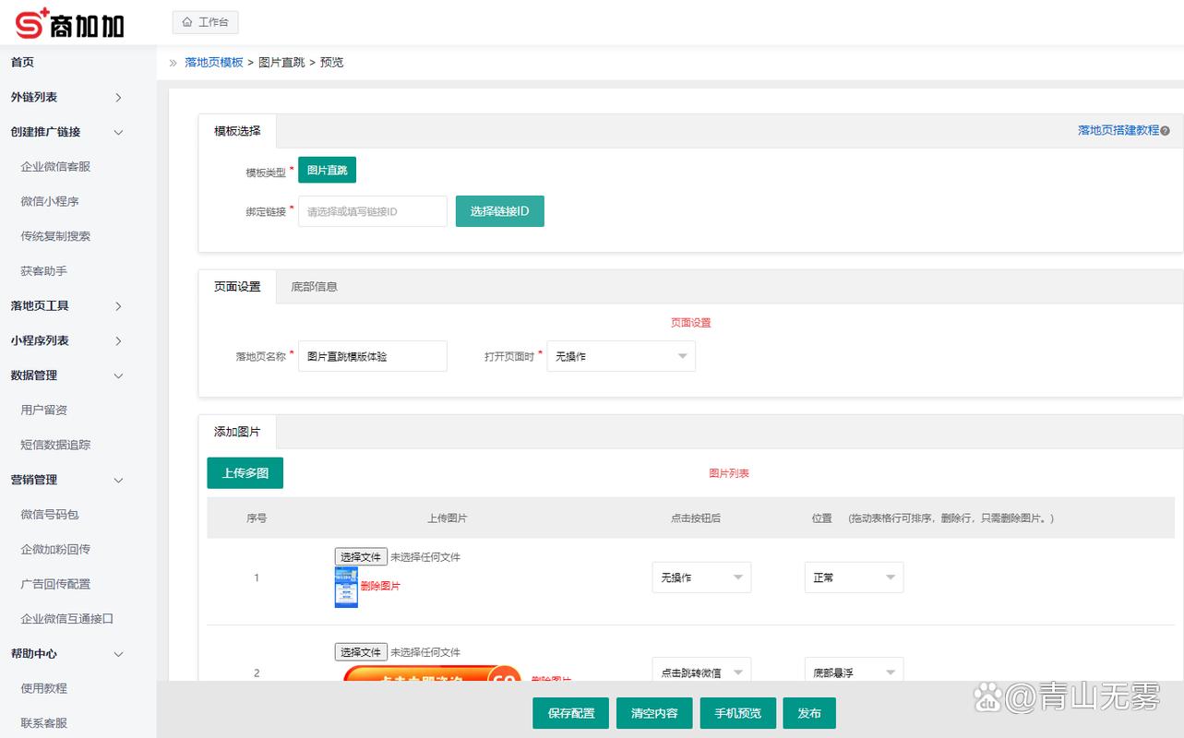The height and width of the screenshot is (738, 1184).
Task: Open the 落地页搭建教程 link
Action: 1118,131
